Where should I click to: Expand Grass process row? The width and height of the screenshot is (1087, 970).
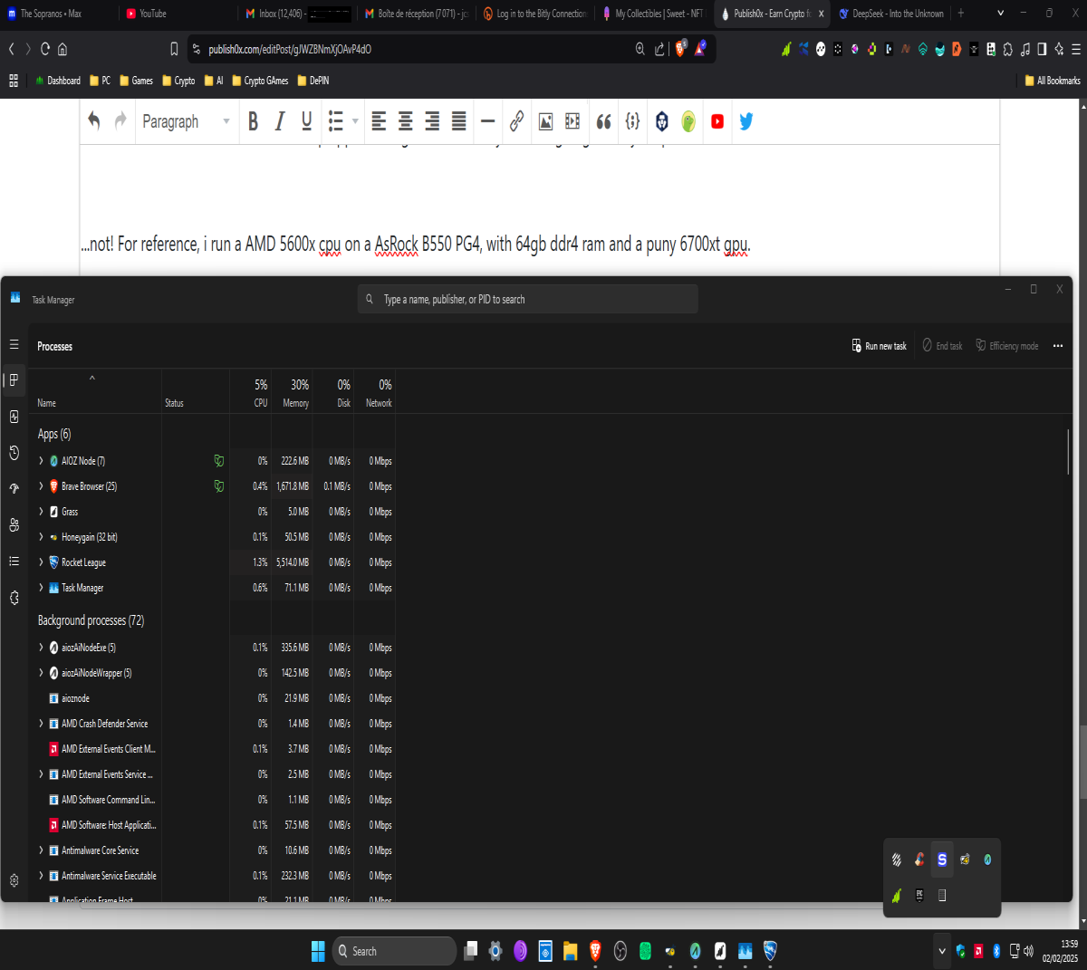click(x=41, y=512)
